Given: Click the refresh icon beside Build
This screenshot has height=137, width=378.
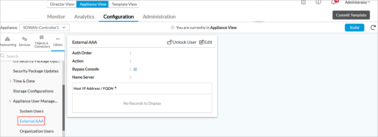Looking at the screenshot, I should coord(373,28).
